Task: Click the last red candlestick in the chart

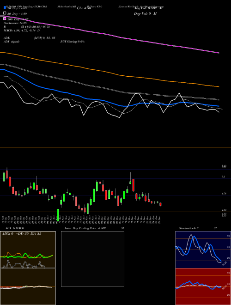Action: point(160,204)
